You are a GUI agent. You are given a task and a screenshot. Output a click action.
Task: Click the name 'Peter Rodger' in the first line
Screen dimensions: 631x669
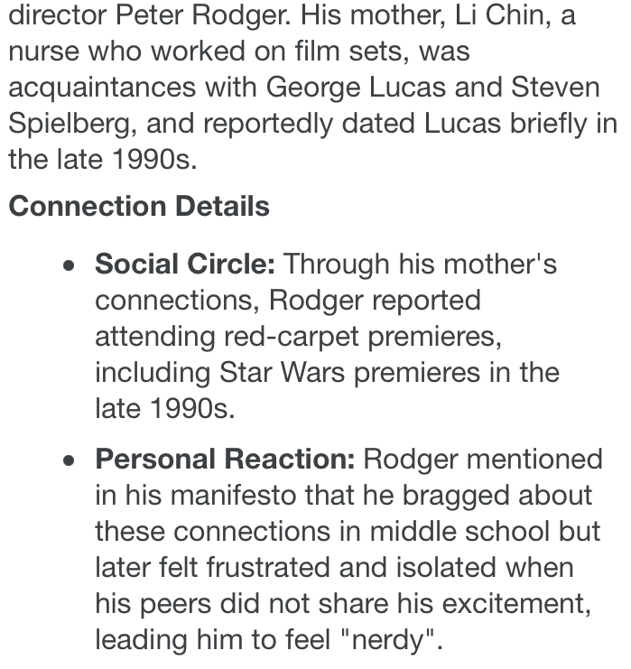click(x=203, y=15)
